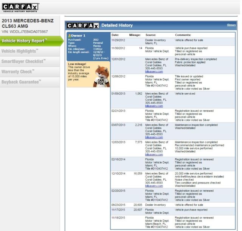This screenshot has height=231, width=242.
Task: Open the Buyback Guarantee tab
Action: tap(30, 82)
